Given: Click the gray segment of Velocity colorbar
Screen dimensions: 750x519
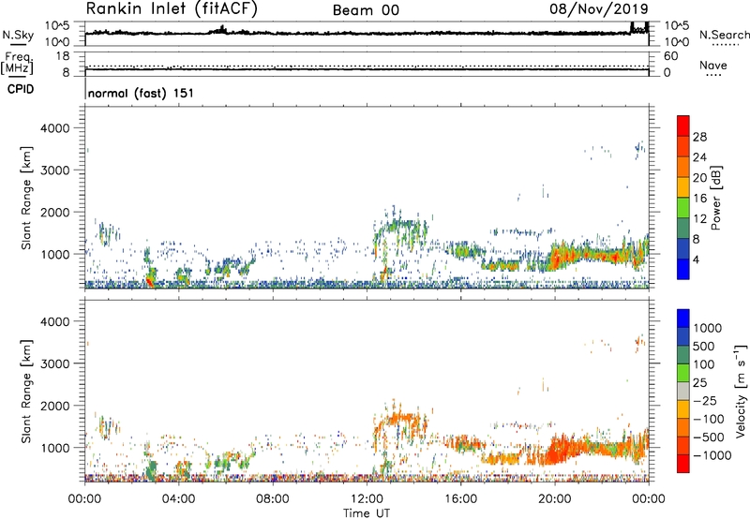Looking at the screenshot, I should coord(683,392).
